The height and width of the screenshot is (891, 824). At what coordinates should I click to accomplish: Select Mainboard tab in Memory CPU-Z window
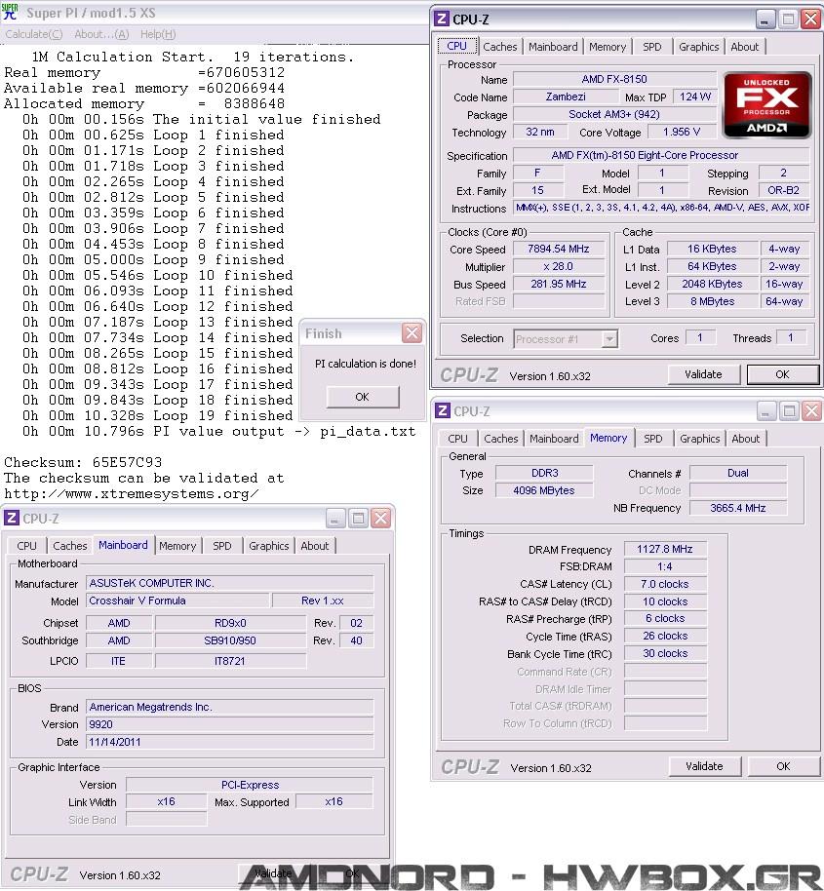coord(554,439)
